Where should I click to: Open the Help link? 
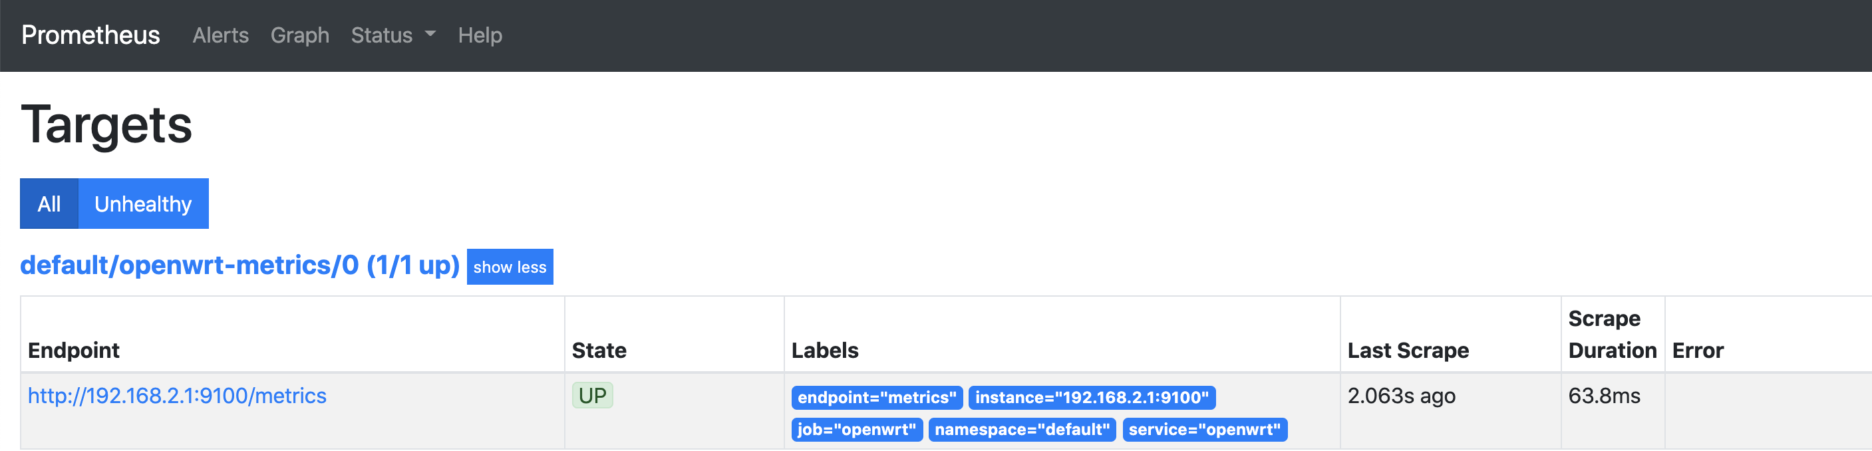[480, 35]
